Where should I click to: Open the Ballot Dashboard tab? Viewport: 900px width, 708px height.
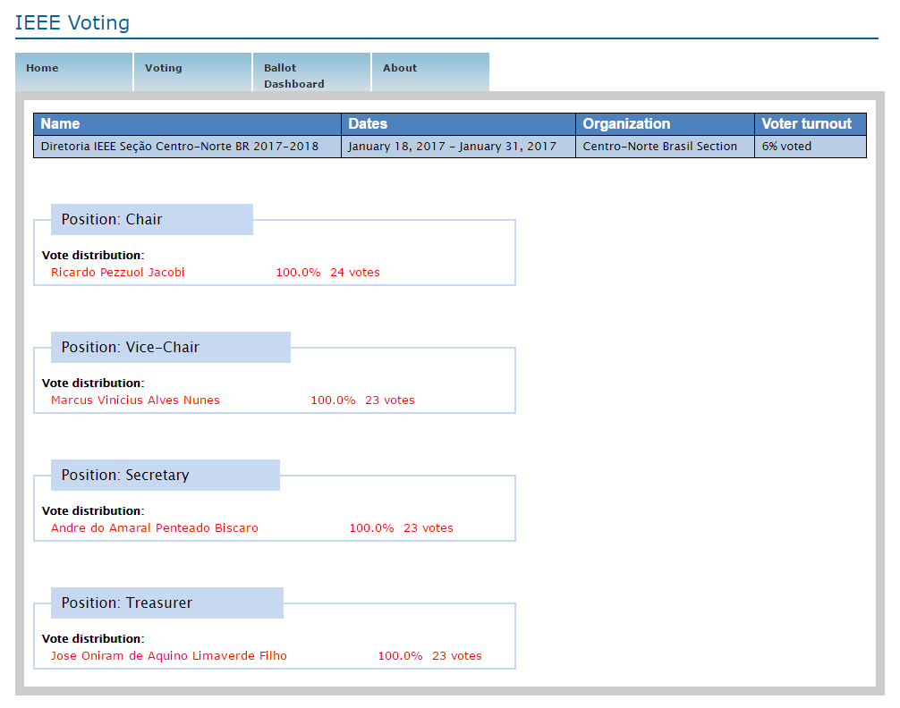coord(293,75)
